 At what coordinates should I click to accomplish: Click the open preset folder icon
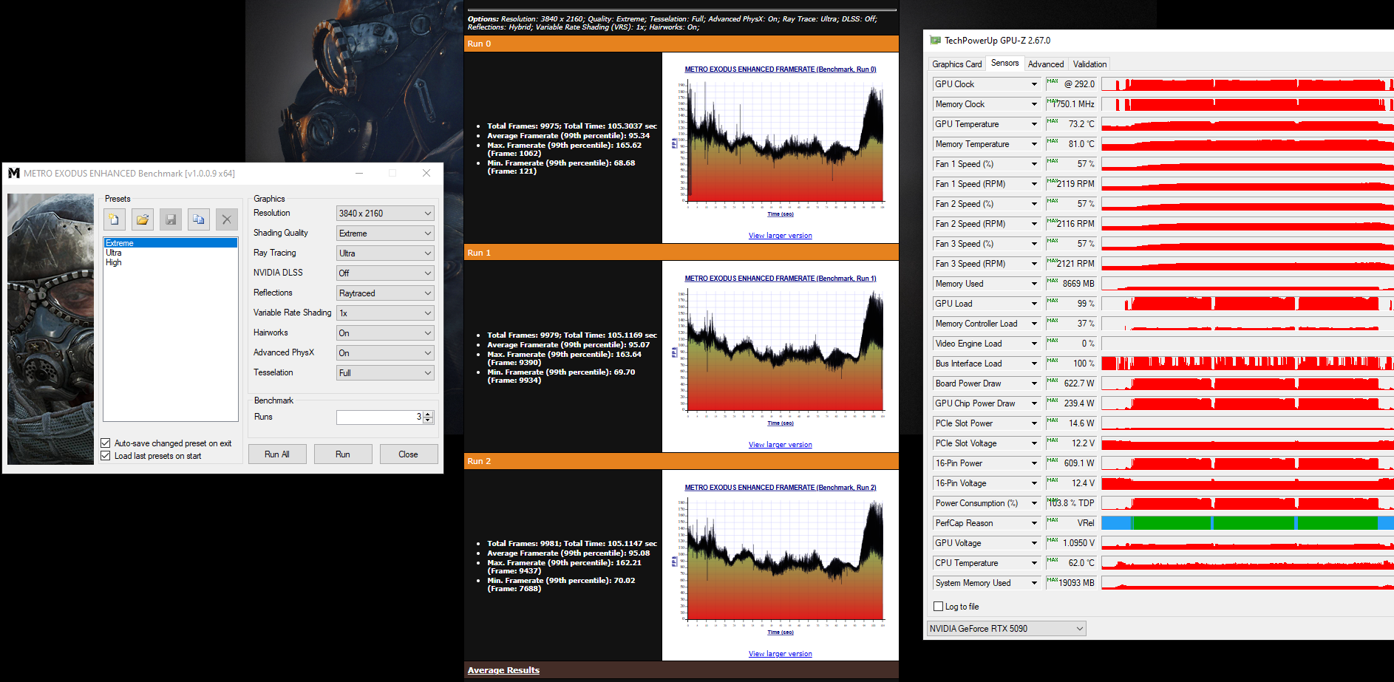click(x=143, y=219)
